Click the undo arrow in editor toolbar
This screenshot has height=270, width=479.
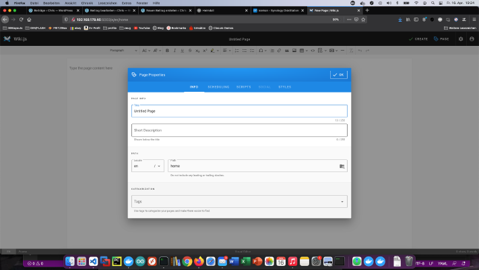(360, 51)
